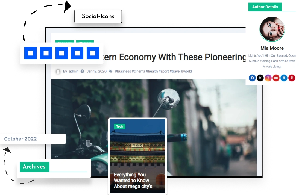Screen dimensions: 299x195
Task: Open Mia Moore's Facebook profile icon
Action: [x=252, y=78]
